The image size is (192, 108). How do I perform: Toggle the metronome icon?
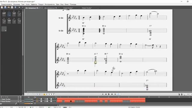179,94
